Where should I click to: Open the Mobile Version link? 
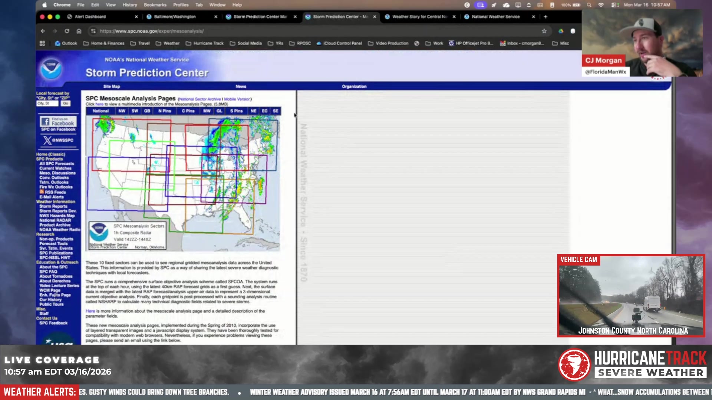237,99
